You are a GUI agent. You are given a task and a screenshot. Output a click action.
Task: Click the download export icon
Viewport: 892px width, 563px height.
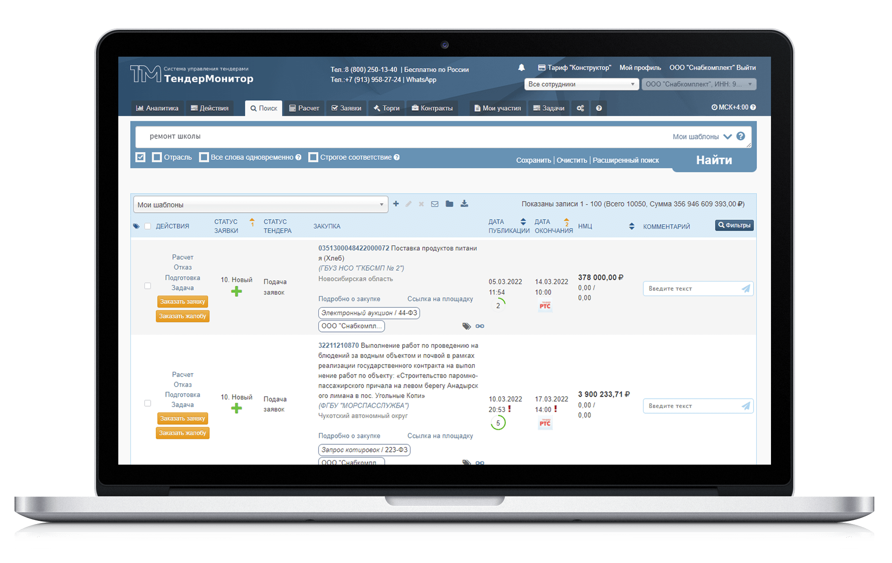pos(464,204)
